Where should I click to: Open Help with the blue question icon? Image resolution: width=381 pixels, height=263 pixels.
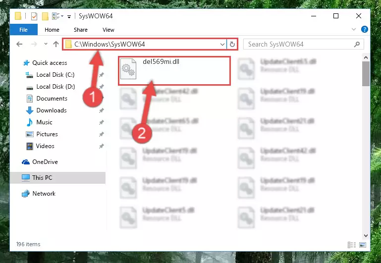tap(364, 29)
